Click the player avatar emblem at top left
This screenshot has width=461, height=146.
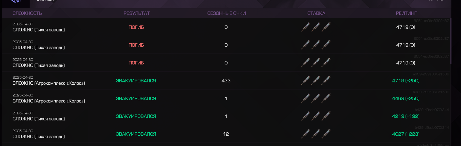coord(16,2)
